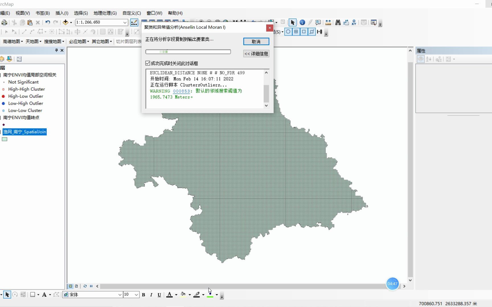This screenshot has height=307, width=492.
Task: Click the 取消 button in progress dialog
Action: tap(256, 42)
